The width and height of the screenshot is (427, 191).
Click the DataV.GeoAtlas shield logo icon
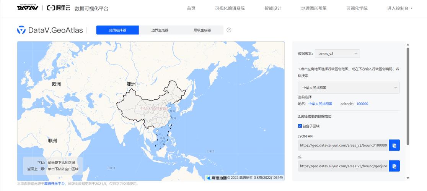(x=21, y=30)
